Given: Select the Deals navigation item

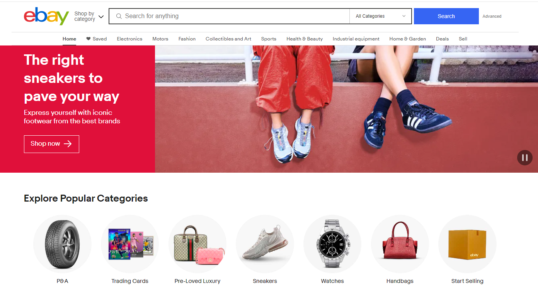Looking at the screenshot, I should click(x=442, y=39).
